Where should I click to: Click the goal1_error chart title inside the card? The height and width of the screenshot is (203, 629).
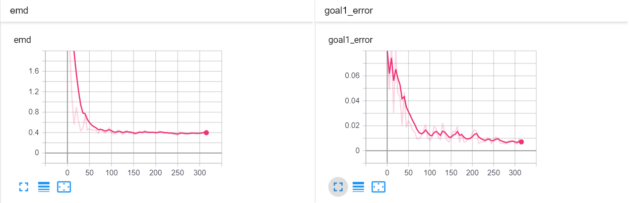tap(350, 39)
